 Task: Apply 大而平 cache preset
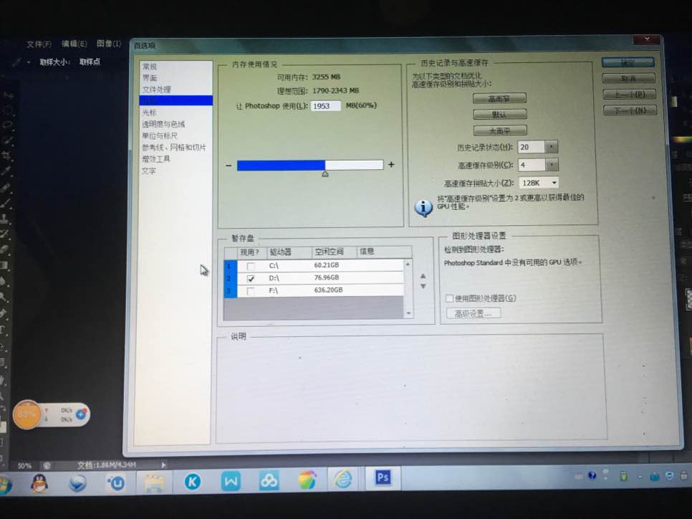tap(500, 130)
